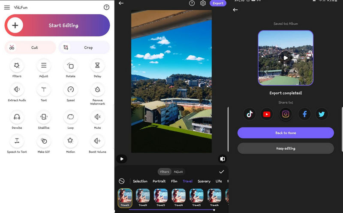Apply the Travel3 filter thumbnail
Image resolution: width=343 pixels, height=213 pixels.
pos(161,196)
